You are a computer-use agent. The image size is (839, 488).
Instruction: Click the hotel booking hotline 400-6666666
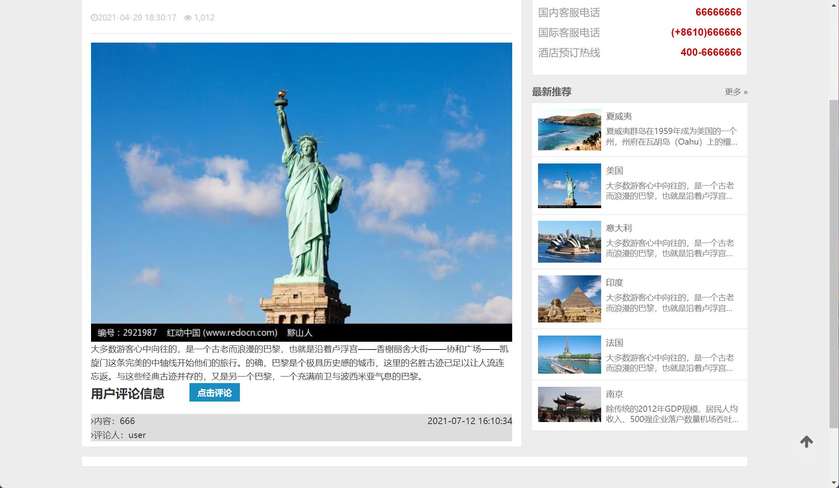click(x=711, y=52)
